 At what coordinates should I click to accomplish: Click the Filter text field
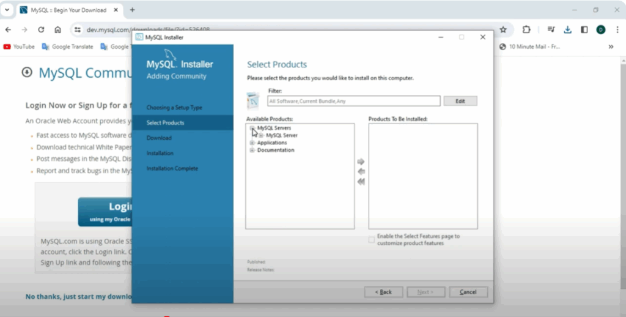[354, 101]
